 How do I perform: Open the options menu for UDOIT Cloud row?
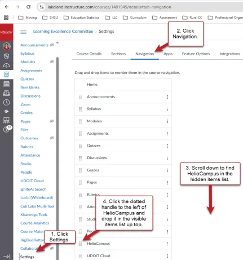coord(167,256)
